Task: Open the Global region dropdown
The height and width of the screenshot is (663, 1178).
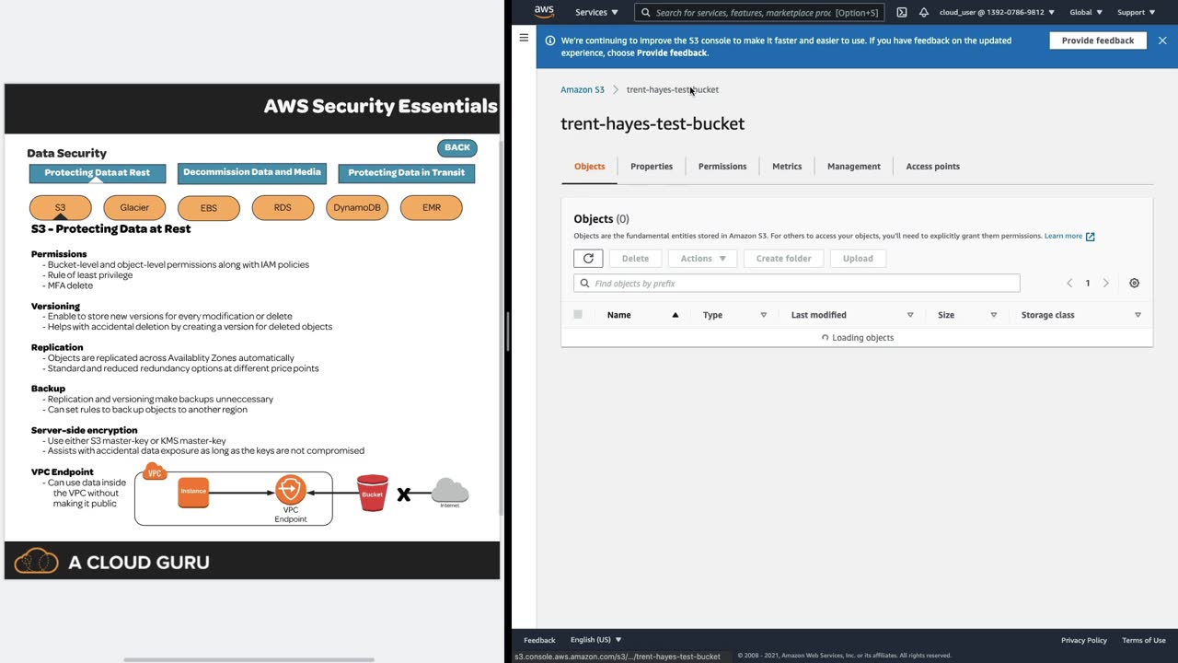Action: [1086, 13]
